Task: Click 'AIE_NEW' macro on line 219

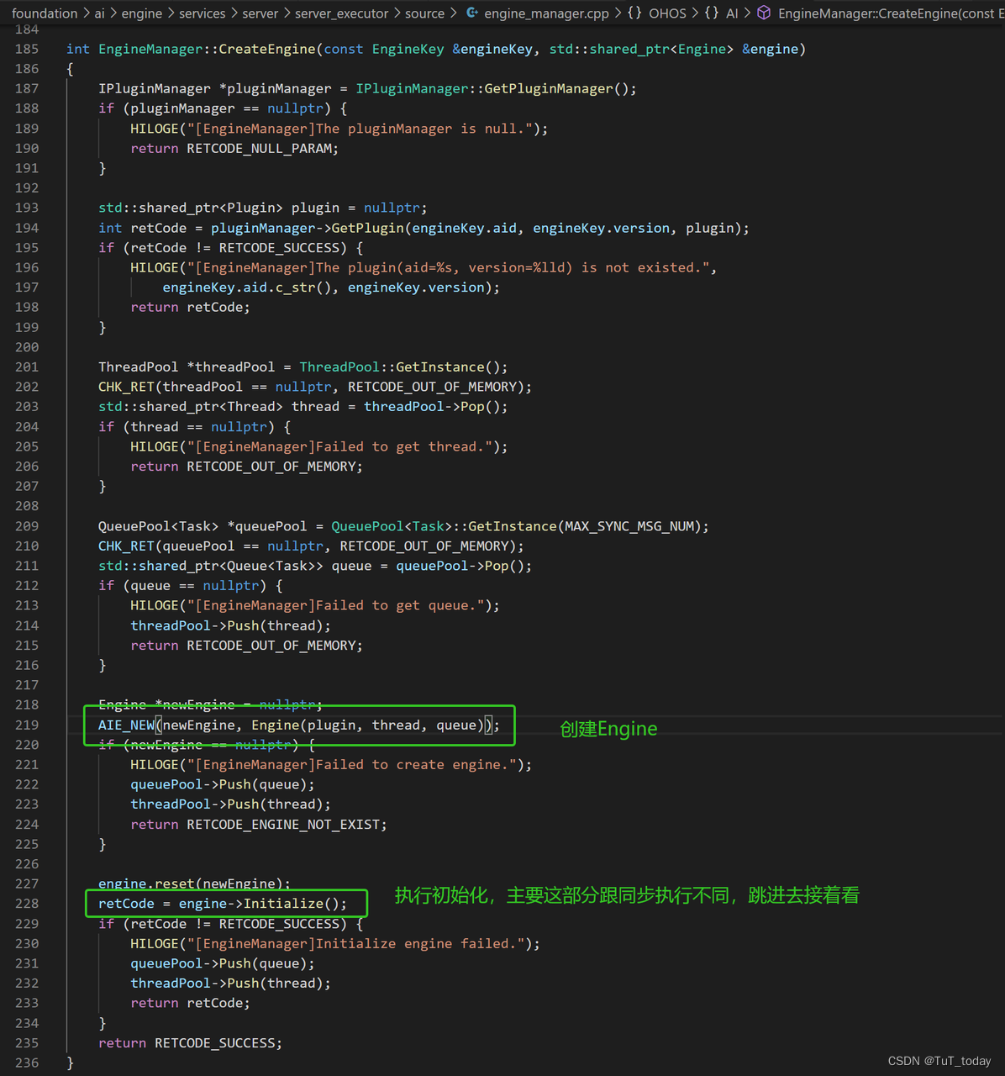Action: (x=126, y=725)
